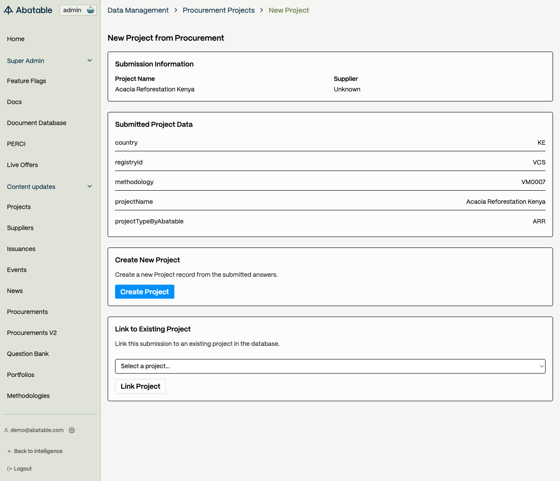Collapse the Content updates chevron
The width and height of the screenshot is (560, 481).
90,187
